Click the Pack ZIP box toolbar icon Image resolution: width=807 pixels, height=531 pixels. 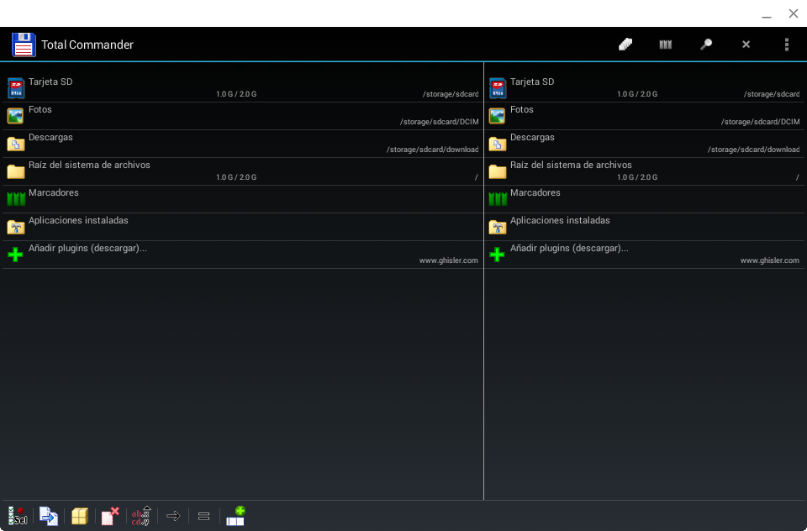pos(80,516)
